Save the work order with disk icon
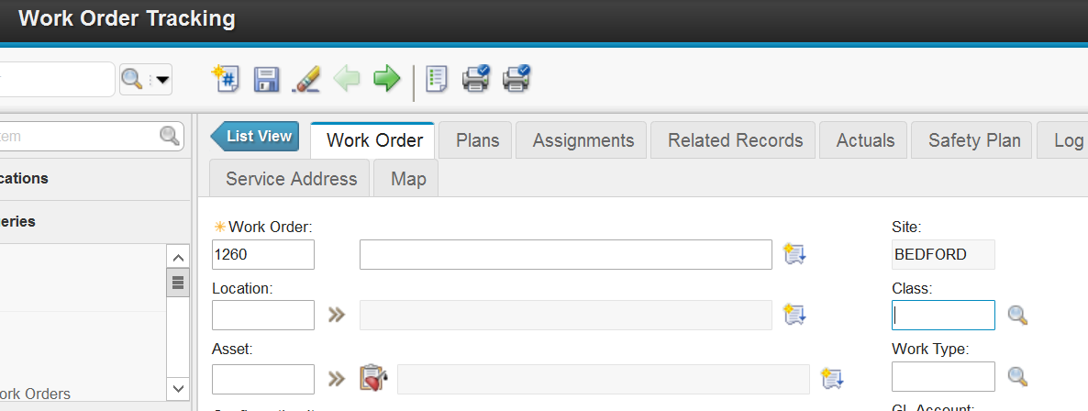1088x411 pixels. click(266, 79)
